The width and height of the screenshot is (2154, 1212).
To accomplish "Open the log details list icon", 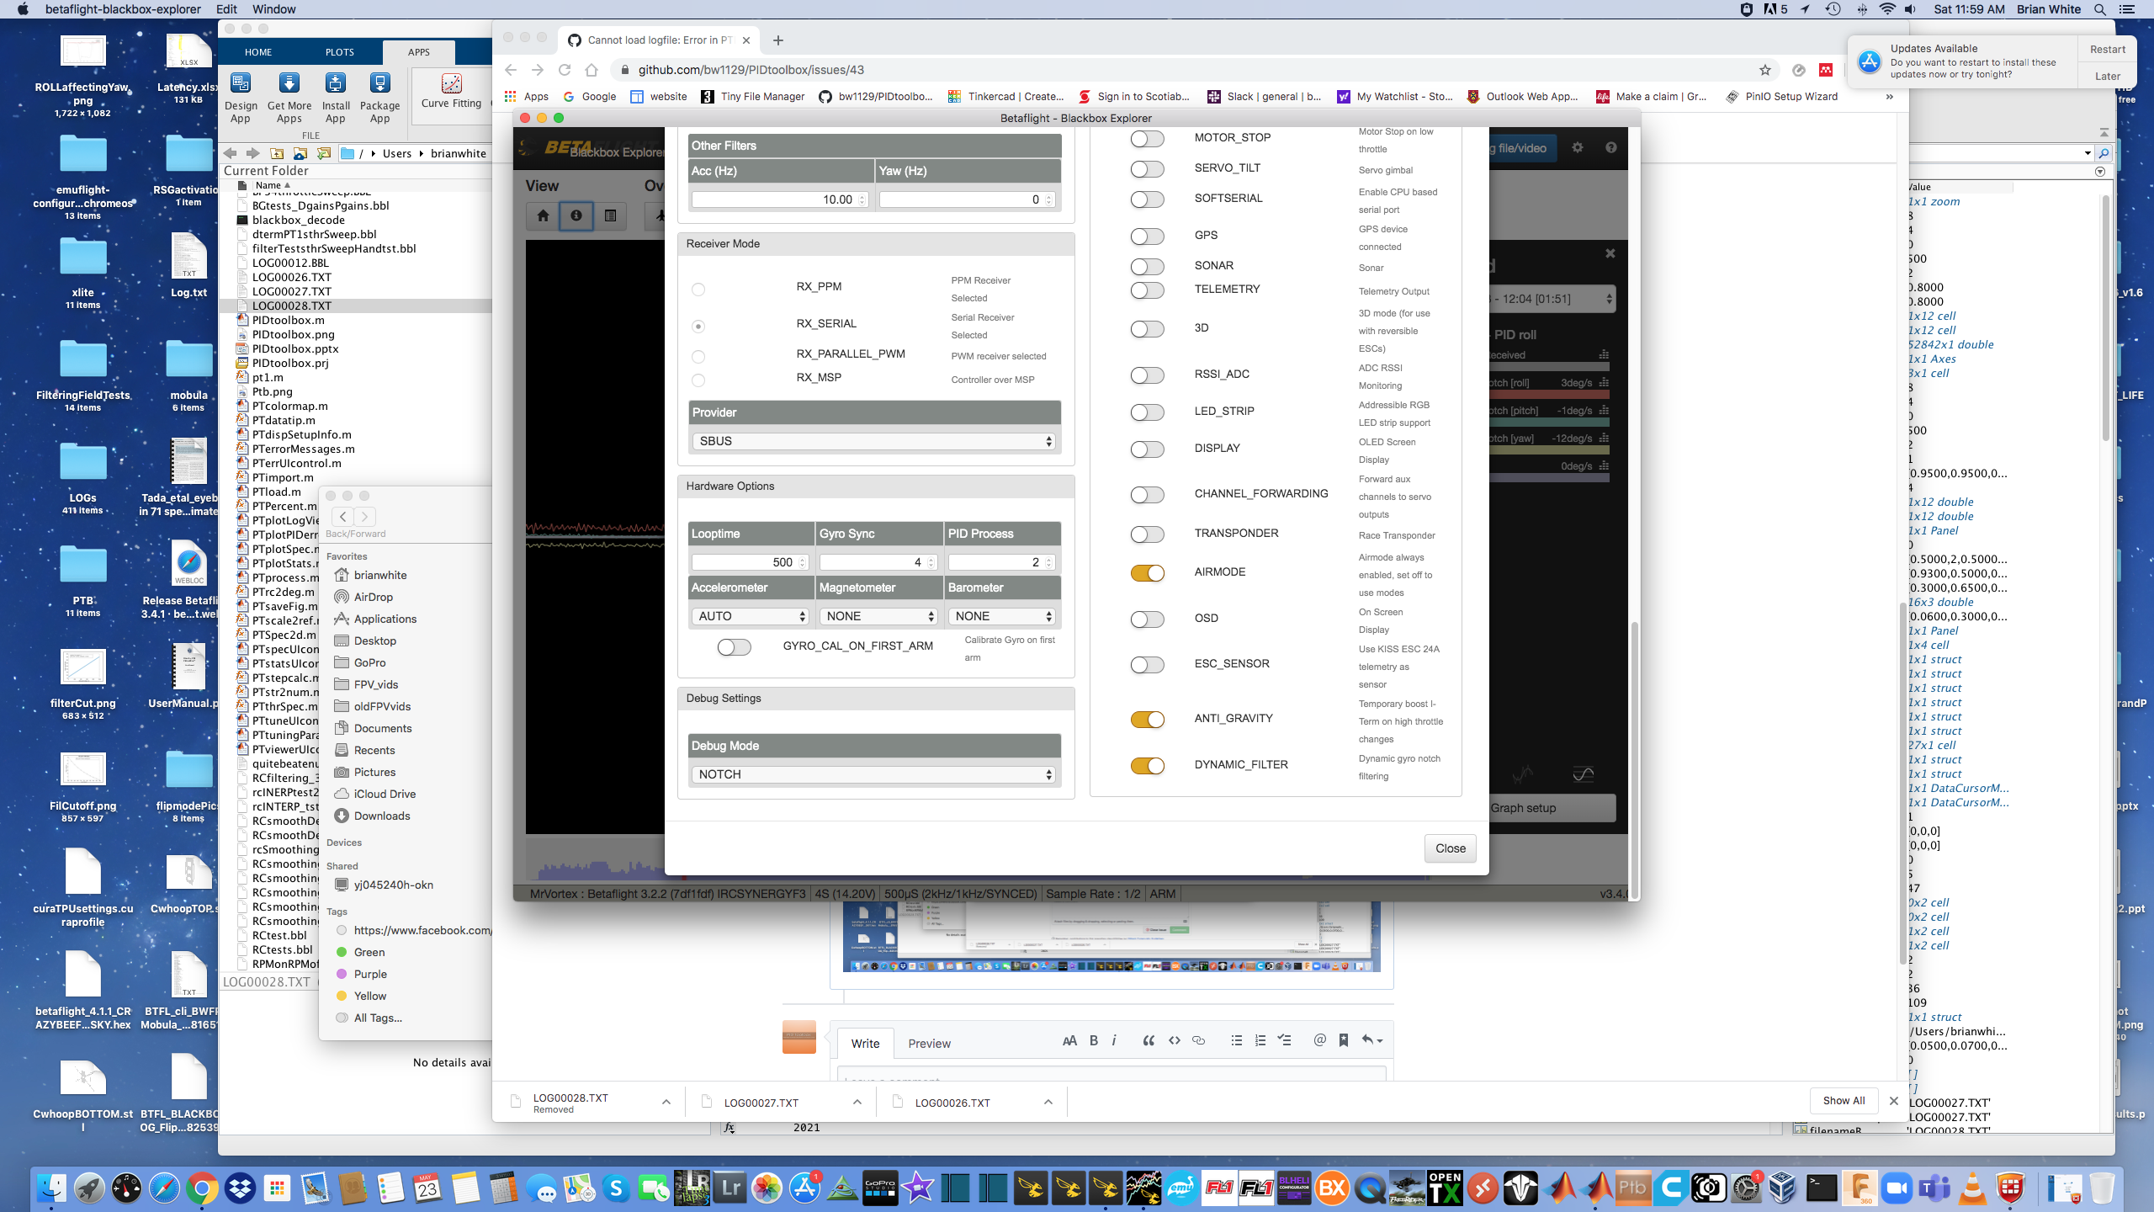I will click(611, 216).
